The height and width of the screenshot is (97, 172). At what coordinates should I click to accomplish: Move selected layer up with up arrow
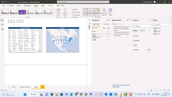click(93, 28)
